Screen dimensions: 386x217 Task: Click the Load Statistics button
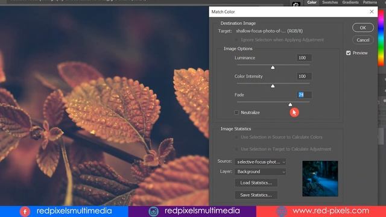256,183
